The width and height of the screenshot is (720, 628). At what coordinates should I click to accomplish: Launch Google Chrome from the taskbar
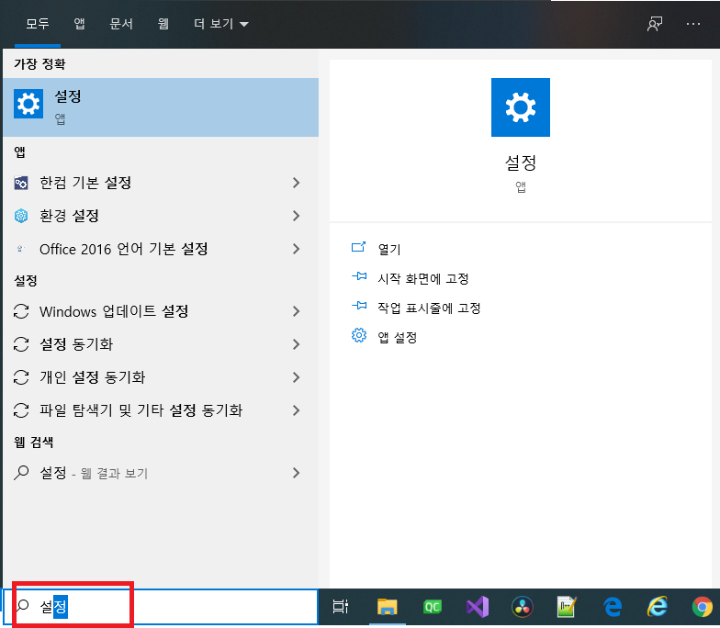tap(702, 607)
